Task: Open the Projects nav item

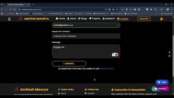Action: point(95,18)
